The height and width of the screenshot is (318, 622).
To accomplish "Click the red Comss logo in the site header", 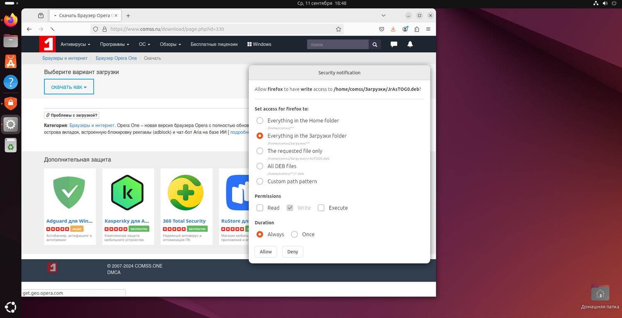I will pyautogui.click(x=47, y=44).
